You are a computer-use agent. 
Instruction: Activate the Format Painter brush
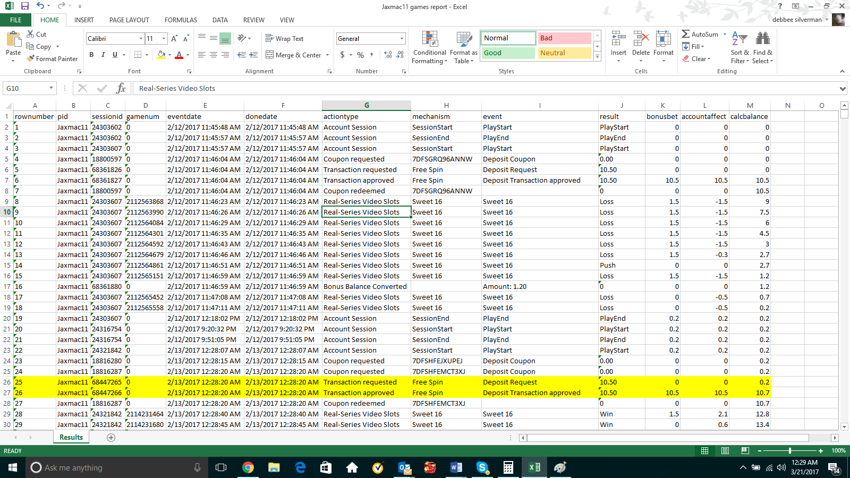coord(52,59)
